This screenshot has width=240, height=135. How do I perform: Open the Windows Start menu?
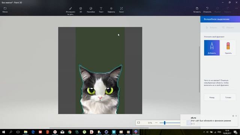(x=3, y=132)
